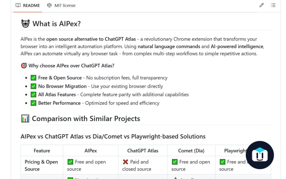The image size is (286, 179).
Task: Click the Pricing & Open Source row cell
Action: (41, 165)
